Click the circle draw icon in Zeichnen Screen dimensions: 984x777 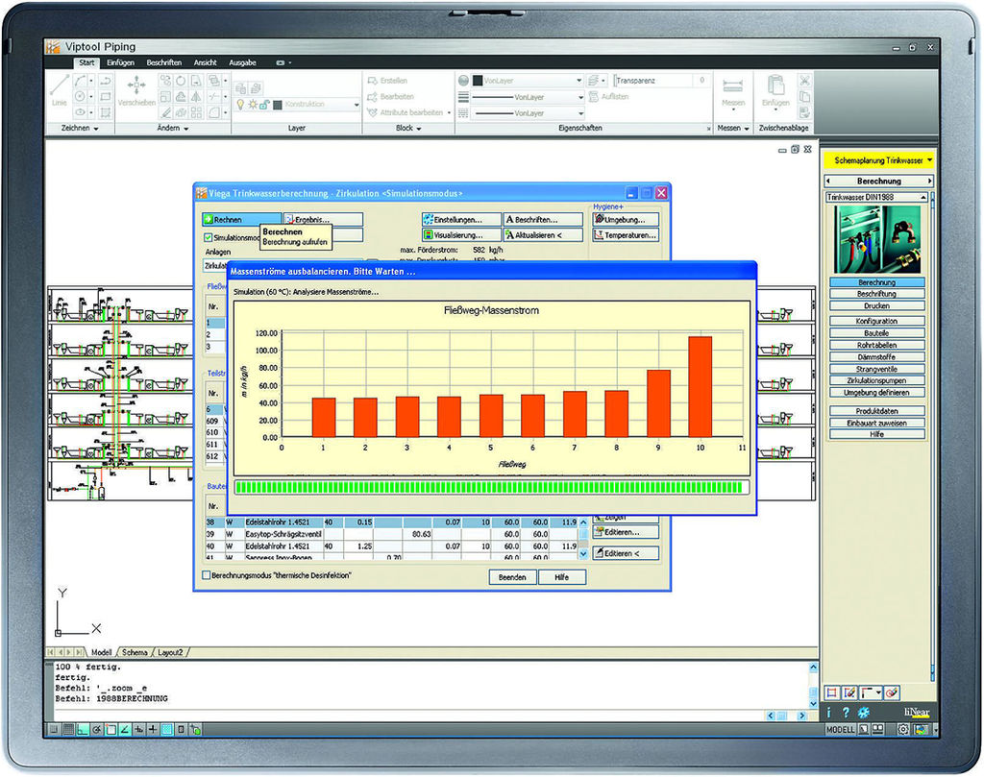(80, 96)
